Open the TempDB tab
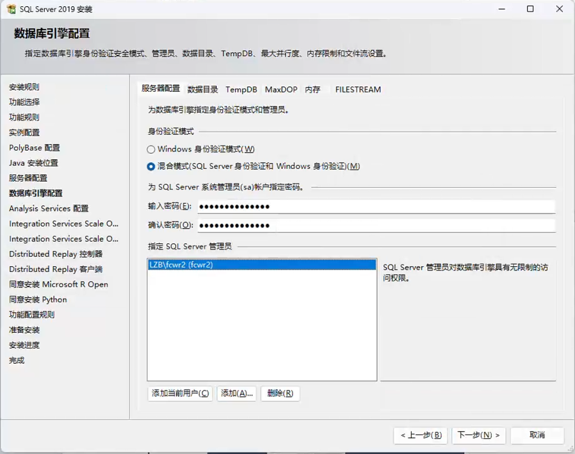The width and height of the screenshot is (575, 454). [x=241, y=90]
